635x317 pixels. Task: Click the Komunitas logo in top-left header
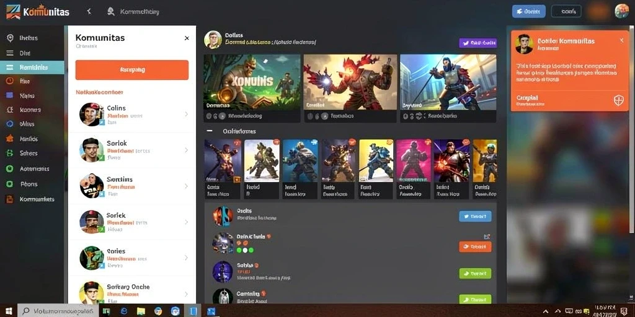(x=38, y=12)
